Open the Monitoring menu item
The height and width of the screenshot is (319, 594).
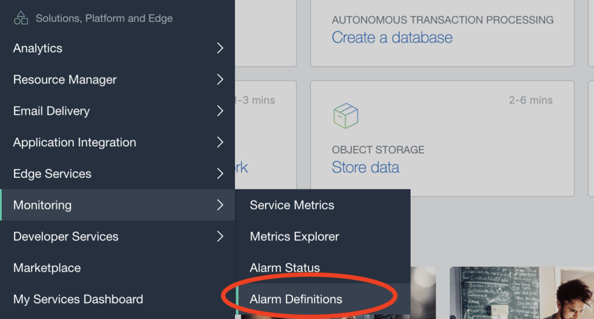(x=42, y=205)
